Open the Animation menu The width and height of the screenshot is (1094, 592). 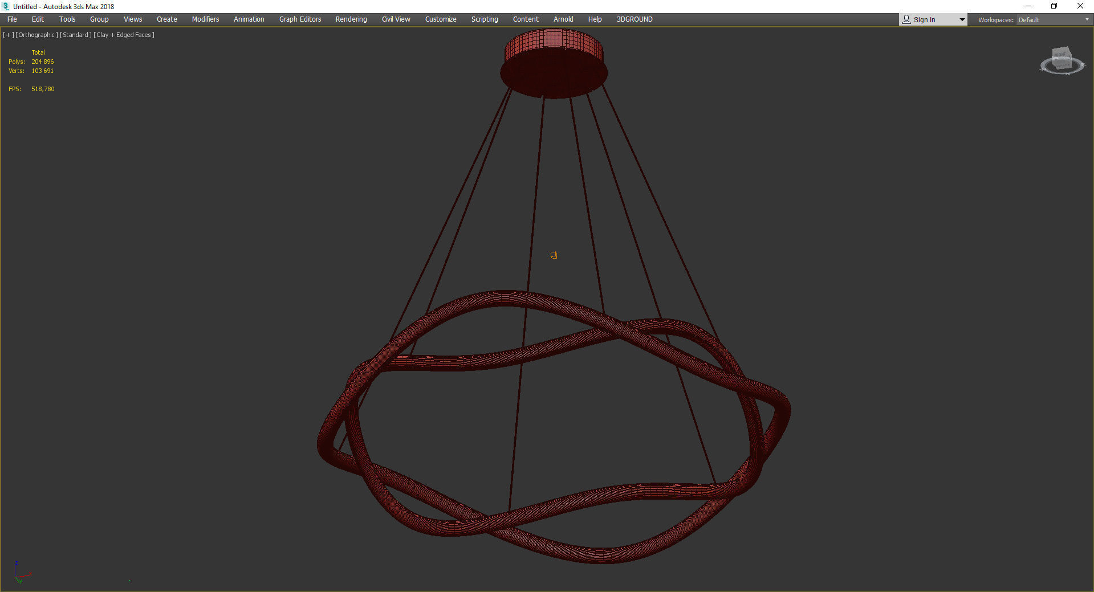point(249,19)
